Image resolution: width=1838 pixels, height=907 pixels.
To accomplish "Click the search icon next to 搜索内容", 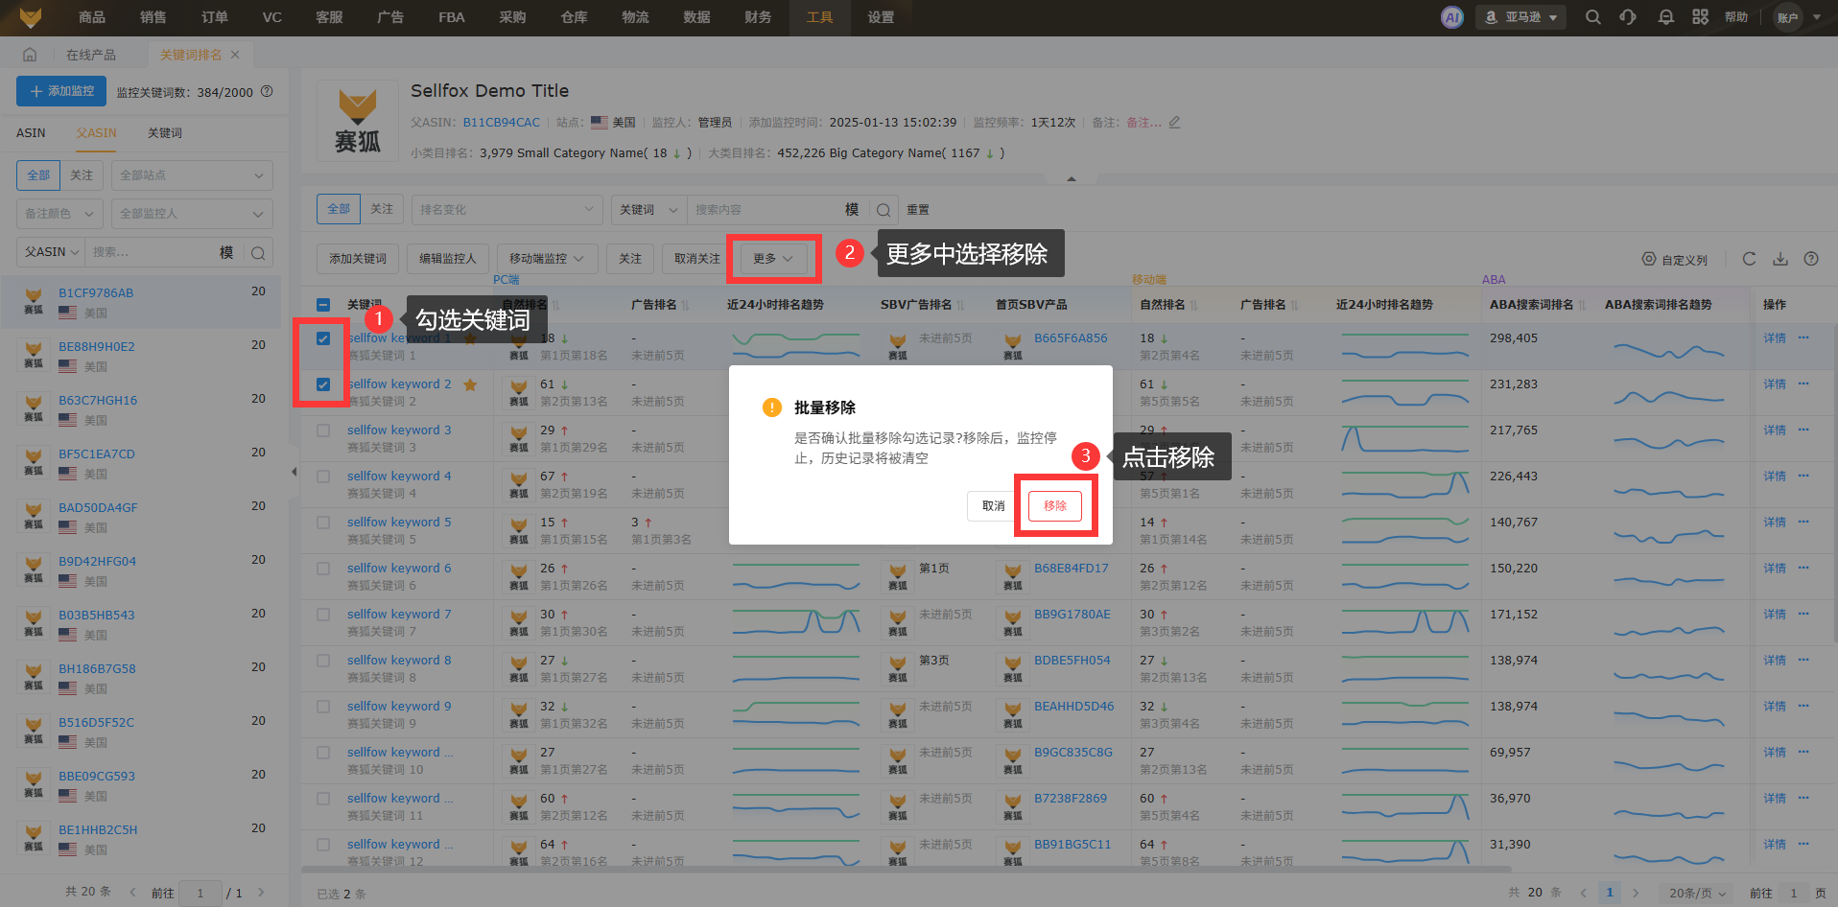I will tap(884, 210).
